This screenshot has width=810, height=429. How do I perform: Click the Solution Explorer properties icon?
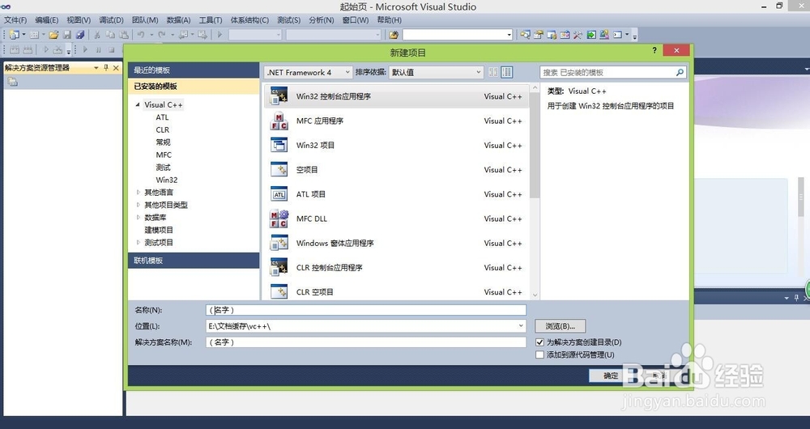click(x=13, y=82)
